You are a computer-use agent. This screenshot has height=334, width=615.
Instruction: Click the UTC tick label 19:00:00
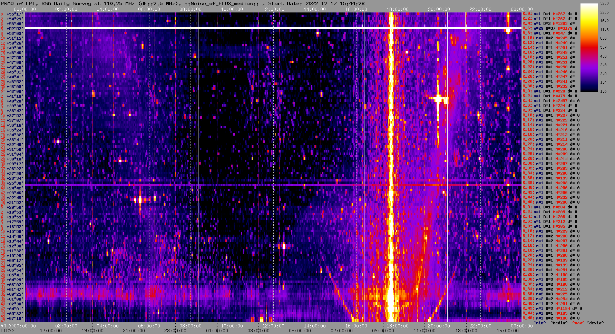(x=92, y=331)
